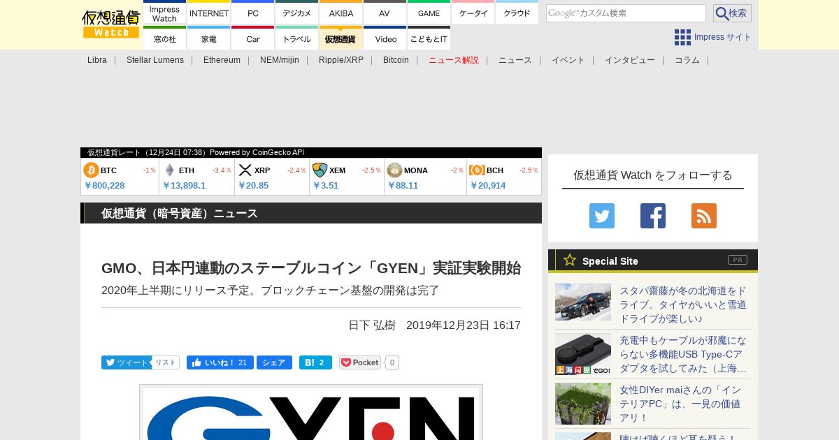Open the トラベル tab
Image resolution: width=839 pixels, height=440 pixels.
pyautogui.click(x=297, y=39)
